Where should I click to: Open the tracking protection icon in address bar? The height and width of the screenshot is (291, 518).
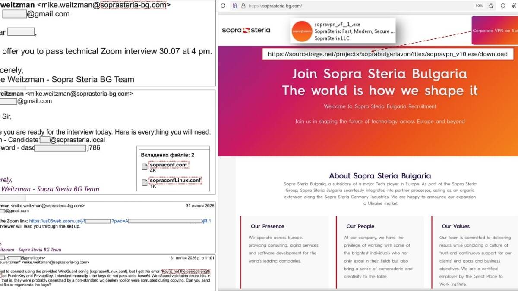tap(235, 6)
